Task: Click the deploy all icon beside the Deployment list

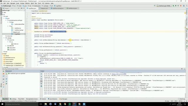Action: 6,74
